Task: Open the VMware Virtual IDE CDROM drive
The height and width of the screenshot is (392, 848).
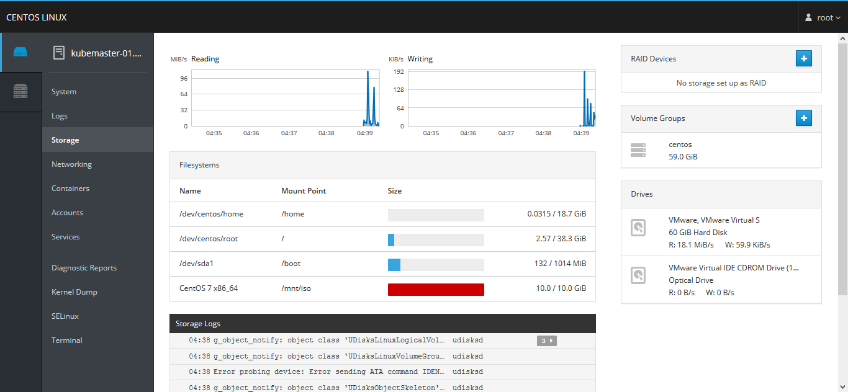Action: [x=721, y=280]
